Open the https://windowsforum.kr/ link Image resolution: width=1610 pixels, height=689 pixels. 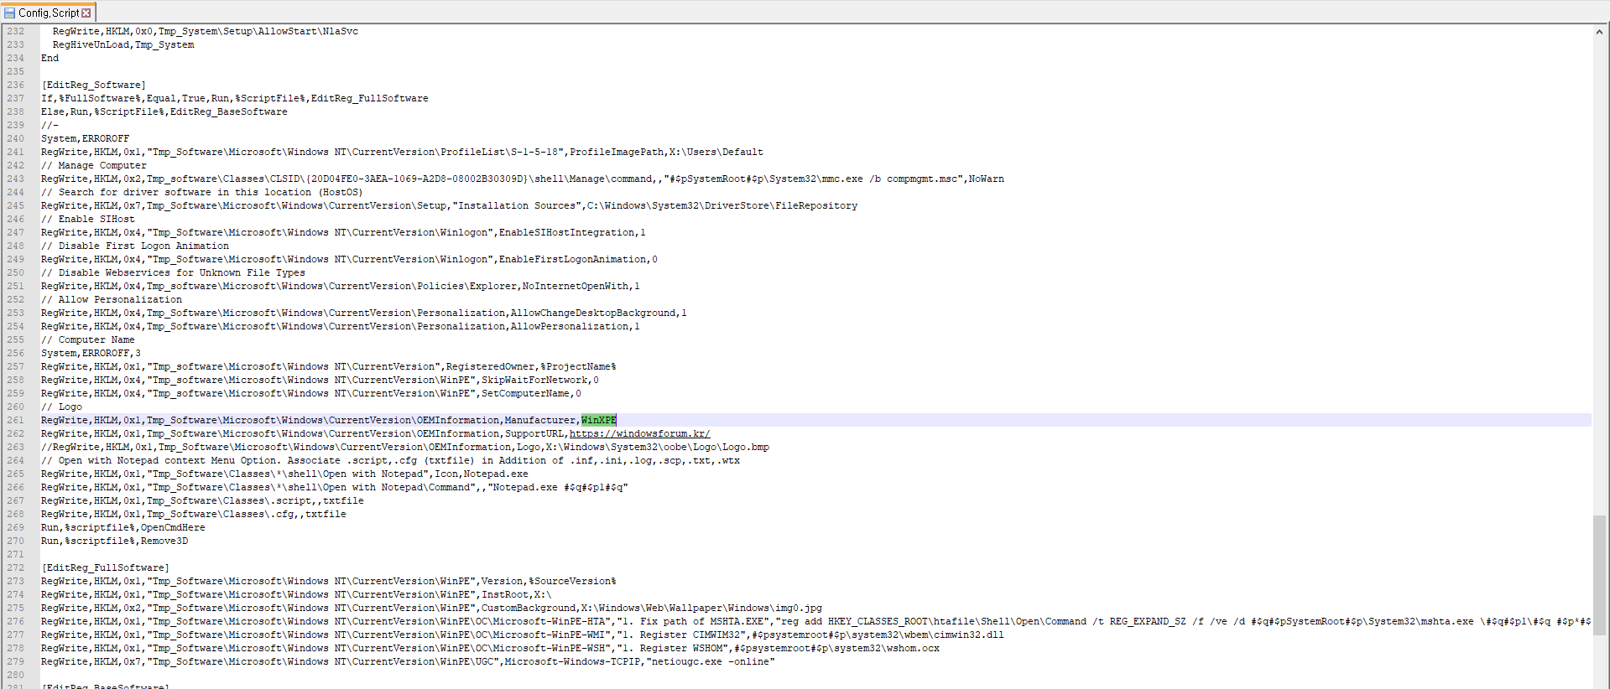[x=639, y=433]
